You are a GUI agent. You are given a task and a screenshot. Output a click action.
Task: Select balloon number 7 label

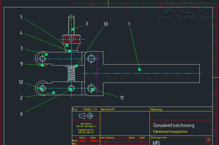pyautogui.click(x=87, y=24)
